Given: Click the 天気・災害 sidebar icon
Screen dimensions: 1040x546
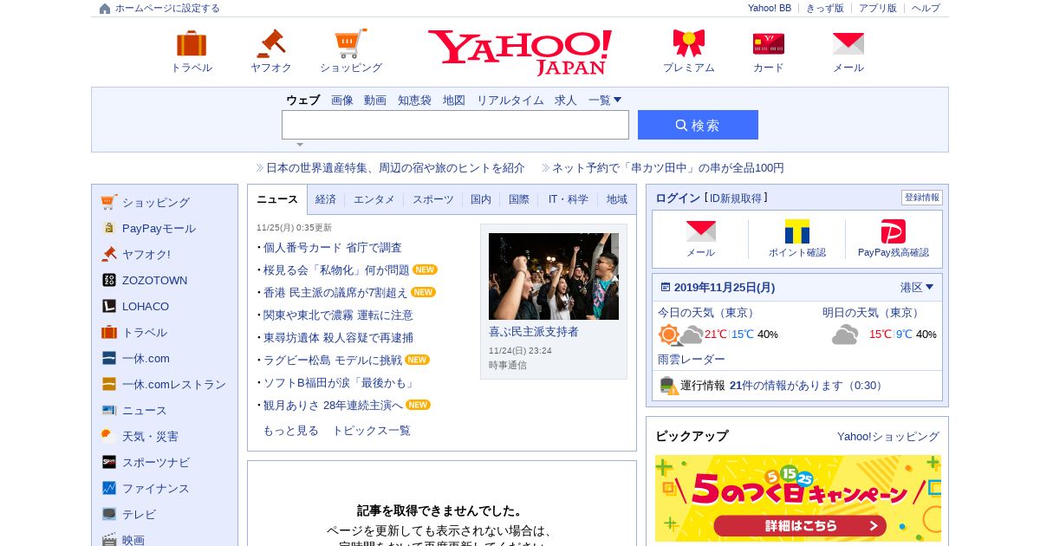Looking at the screenshot, I should pyautogui.click(x=108, y=436).
